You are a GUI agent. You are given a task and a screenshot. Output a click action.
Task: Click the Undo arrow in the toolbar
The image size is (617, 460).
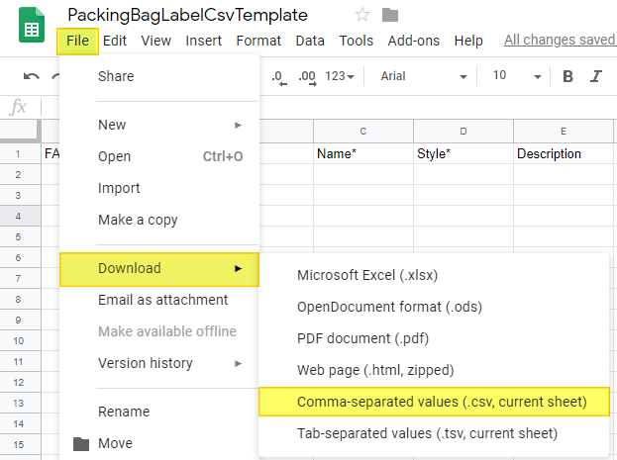click(x=31, y=76)
